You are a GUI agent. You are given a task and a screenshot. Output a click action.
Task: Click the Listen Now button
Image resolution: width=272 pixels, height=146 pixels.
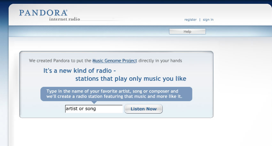click(144, 109)
